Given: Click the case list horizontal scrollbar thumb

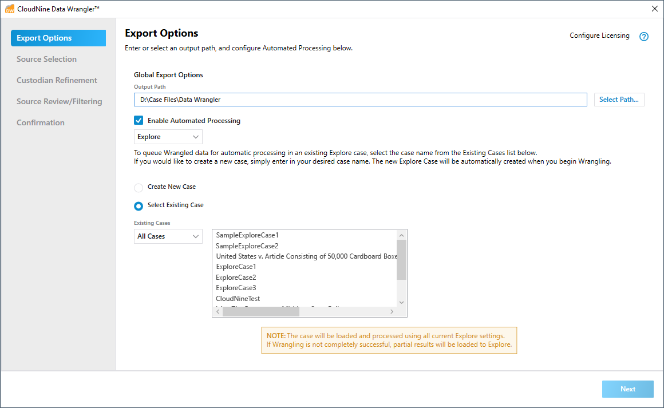Looking at the screenshot, I should pos(261,311).
